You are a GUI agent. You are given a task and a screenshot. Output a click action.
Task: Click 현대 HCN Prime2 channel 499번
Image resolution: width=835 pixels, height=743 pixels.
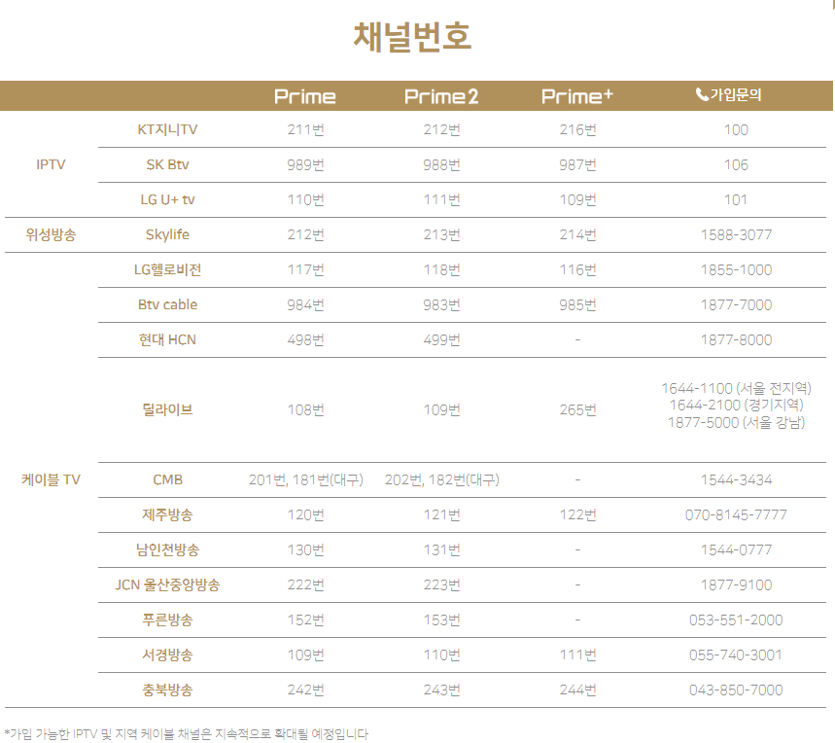[x=441, y=339]
